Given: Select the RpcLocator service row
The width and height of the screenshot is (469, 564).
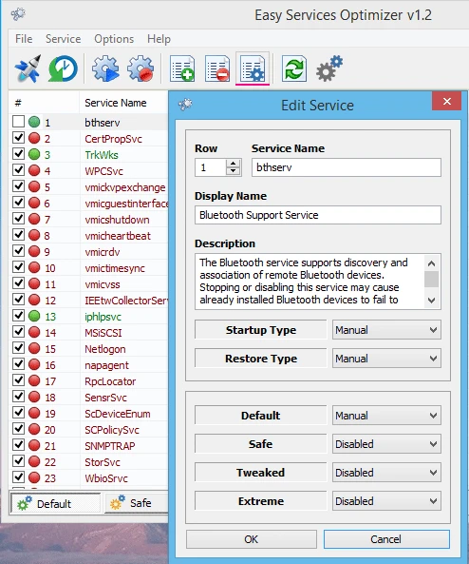Looking at the screenshot, I should pos(88,381).
